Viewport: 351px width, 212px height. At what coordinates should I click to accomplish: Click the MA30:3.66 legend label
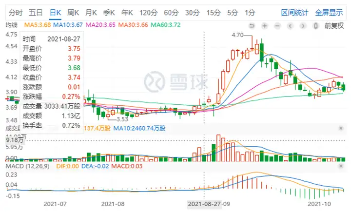pos(133,25)
